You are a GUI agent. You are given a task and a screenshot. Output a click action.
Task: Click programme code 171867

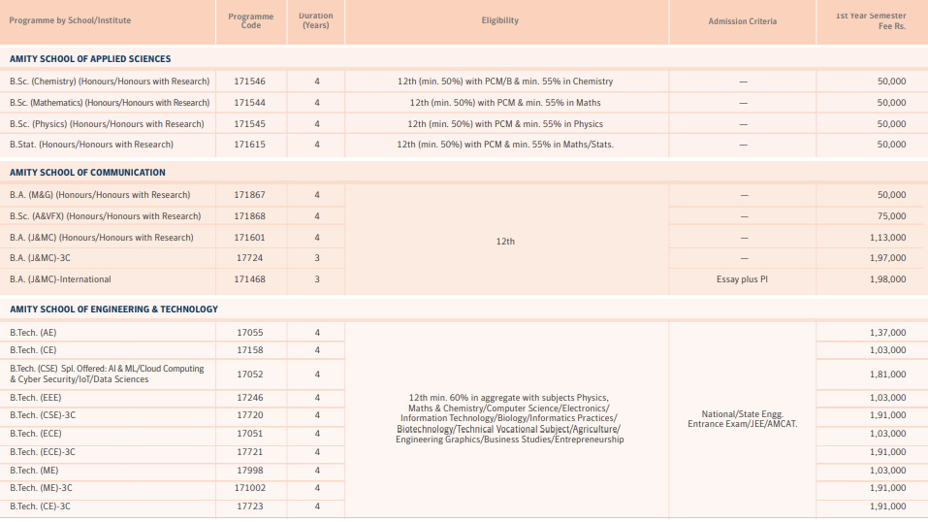point(250,195)
